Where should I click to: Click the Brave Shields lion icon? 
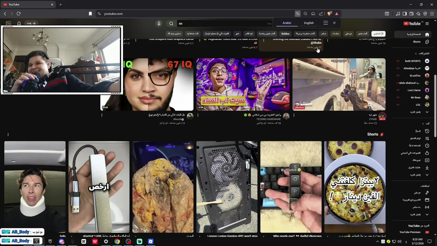click(329, 14)
